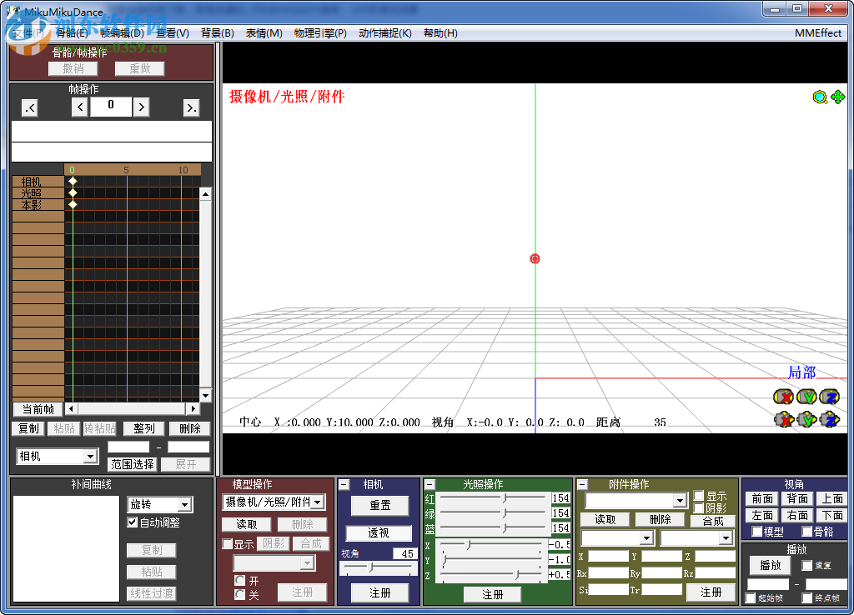Enable the 阴影 checkbox in 附件操作
Viewport: 854px width, 615px height.
click(699, 508)
